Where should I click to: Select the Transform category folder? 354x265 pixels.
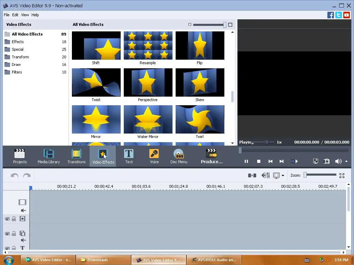click(x=36, y=57)
